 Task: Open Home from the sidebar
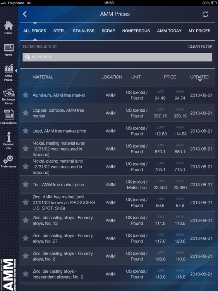click(9, 28)
